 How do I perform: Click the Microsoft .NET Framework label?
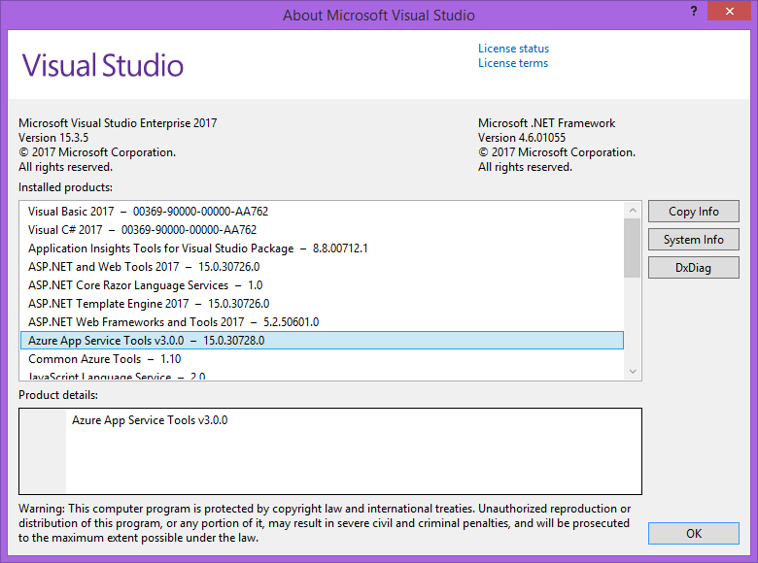tap(546, 123)
